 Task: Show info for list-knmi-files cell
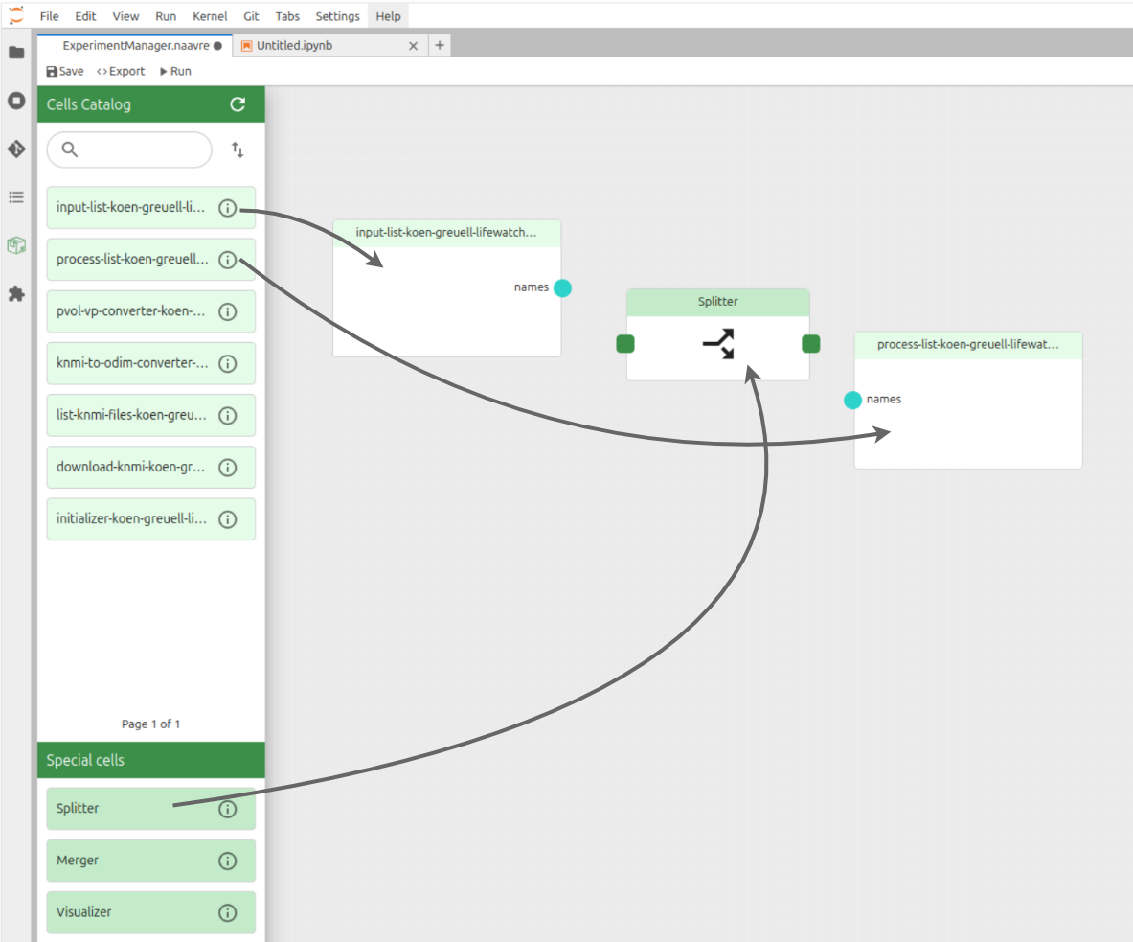pos(228,416)
